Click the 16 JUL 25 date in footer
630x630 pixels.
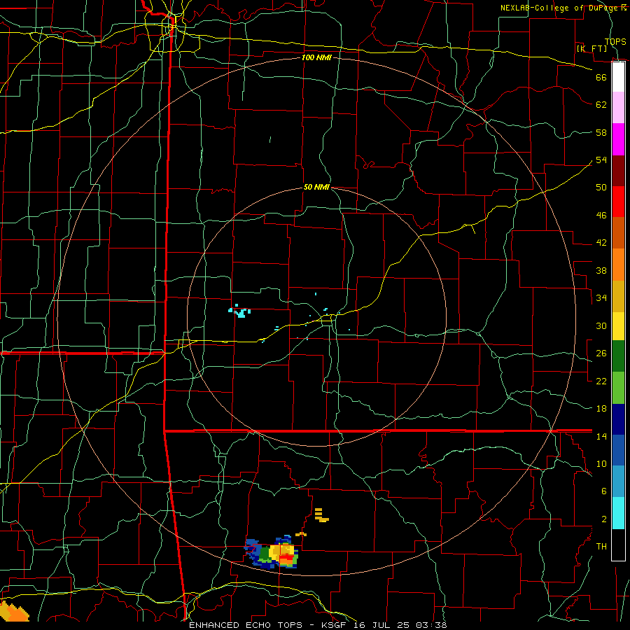(383, 625)
